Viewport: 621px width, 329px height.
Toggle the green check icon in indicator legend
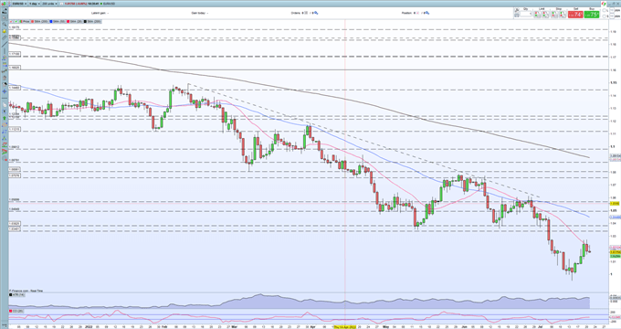pos(16,21)
